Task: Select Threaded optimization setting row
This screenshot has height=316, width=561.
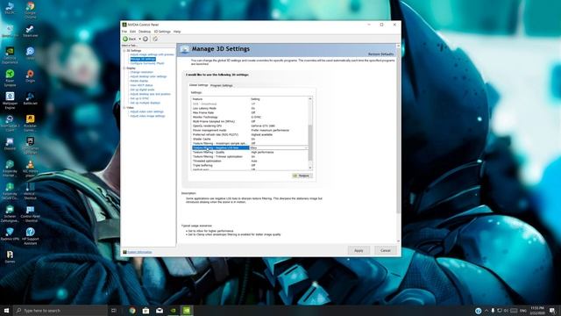Action: [250, 161]
